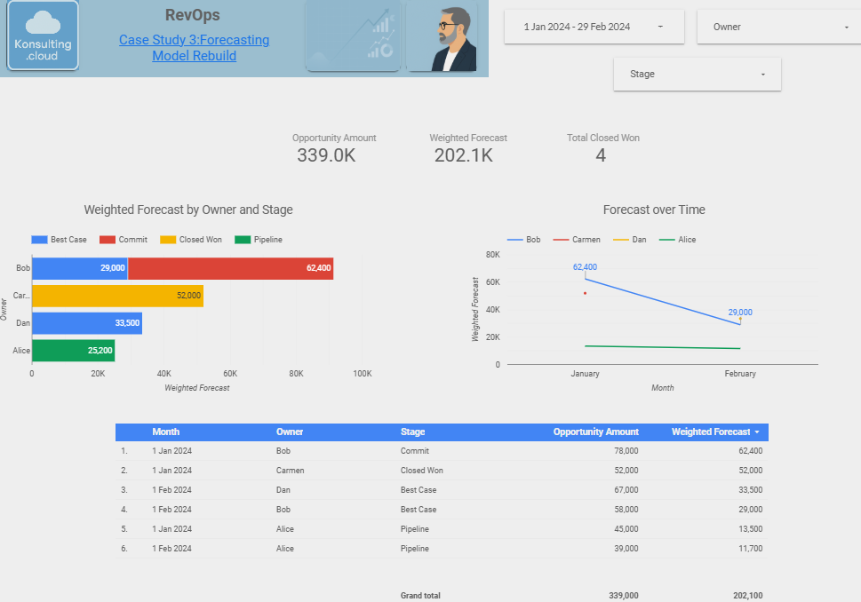The image size is (861, 602).
Task: Click the growth chart header image
Action: [353, 36]
